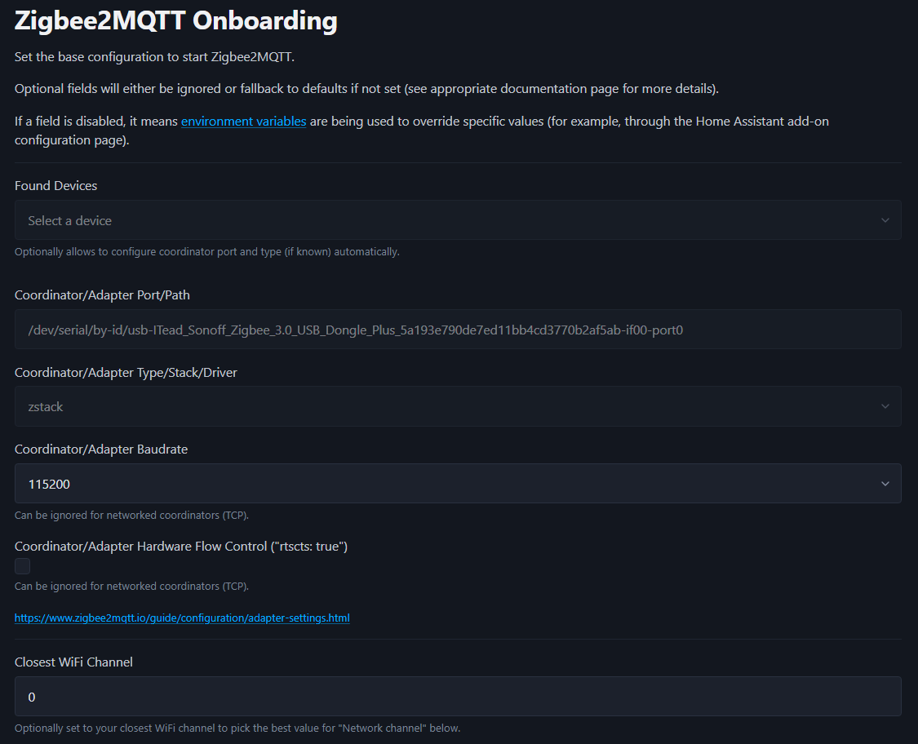The image size is (918, 744).
Task: Click the Closest WiFi Channel label
Action: pyautogui.click(x=73, y=662)
